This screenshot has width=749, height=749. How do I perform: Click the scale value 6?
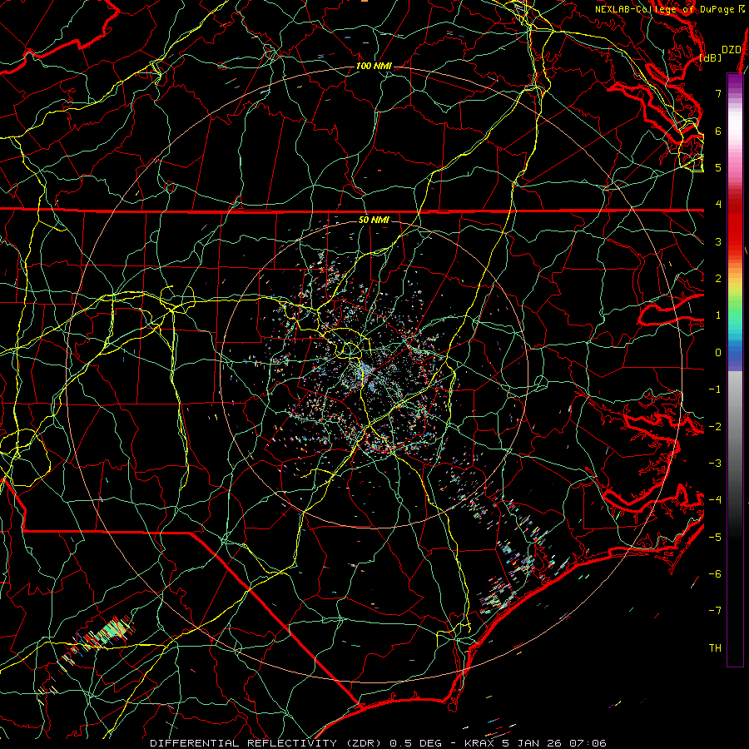tap(718, 131)
